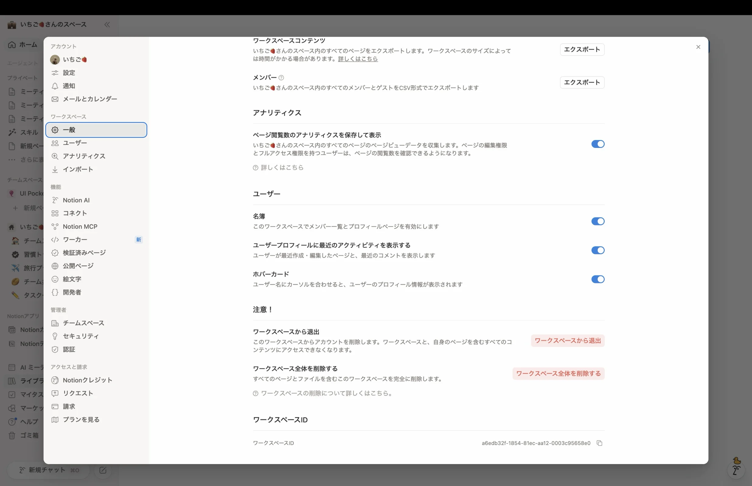The height and width of the screenshot is (486, 752).
Task: Click the workspace ID value text
Action: (x=536, y=443)
